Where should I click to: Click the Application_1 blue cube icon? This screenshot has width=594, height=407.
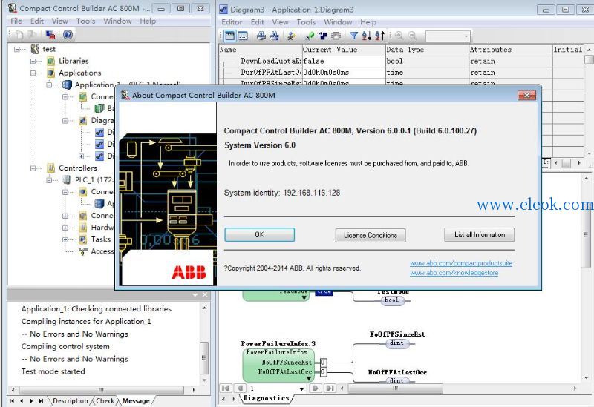67,85
